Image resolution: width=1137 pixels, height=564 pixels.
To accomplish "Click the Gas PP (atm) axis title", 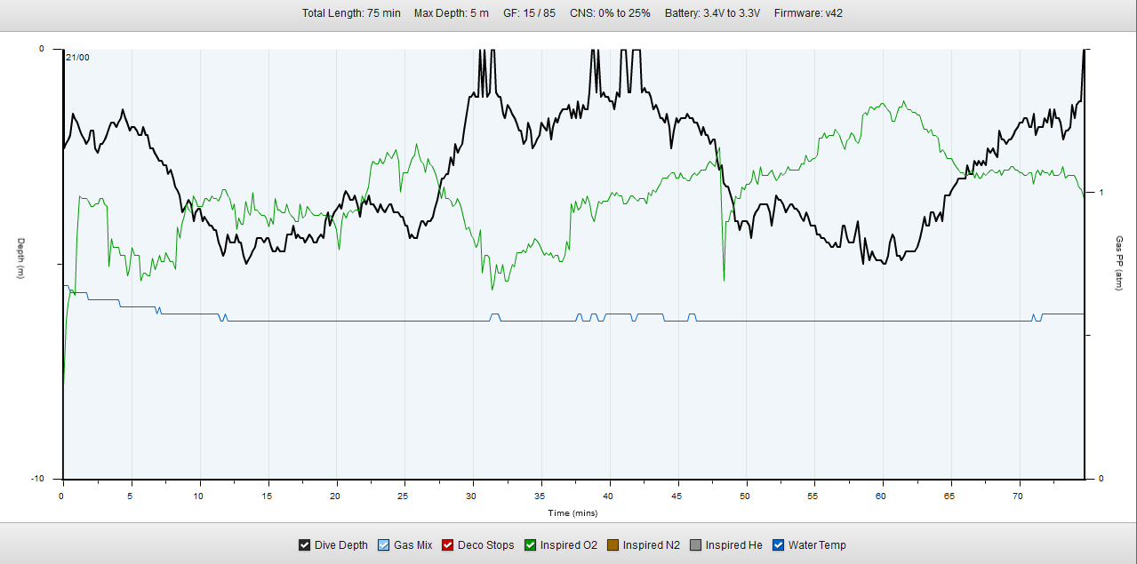I will [1119, 263].
